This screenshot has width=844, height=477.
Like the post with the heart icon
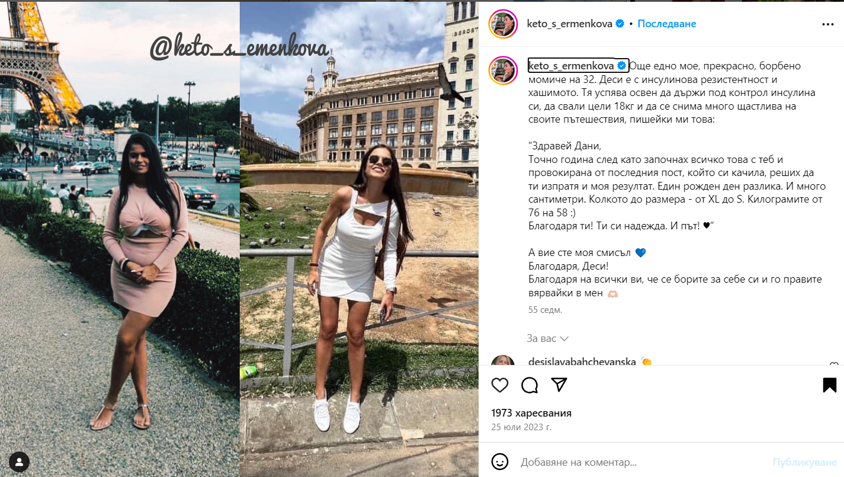click(500, 385)
